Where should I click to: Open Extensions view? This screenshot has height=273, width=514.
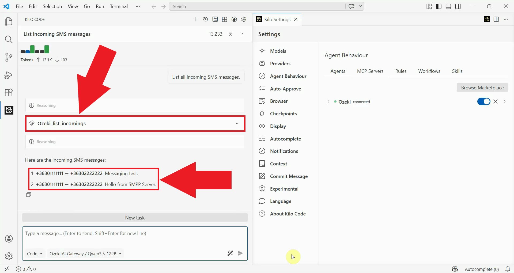coord(9,93)
